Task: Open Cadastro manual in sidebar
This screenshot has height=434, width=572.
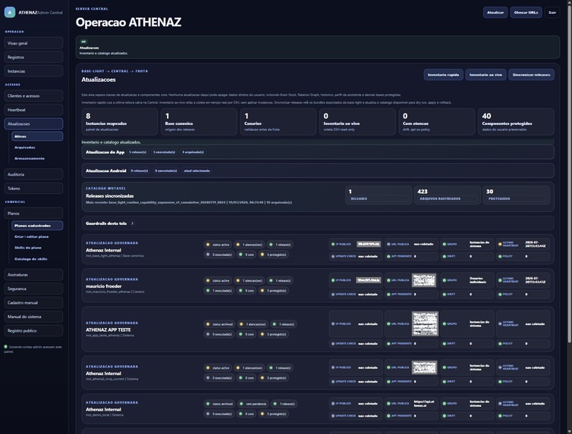Action: point(33,302)
